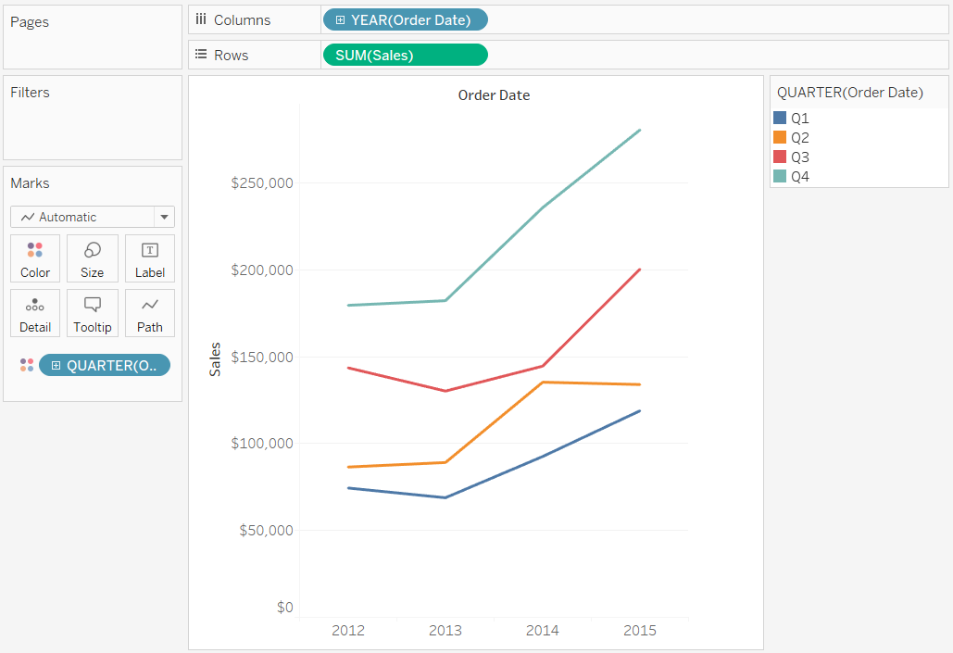Click the Q2 orange legend swatch
This screenshot has height=653, width=953.
pyautogui.click(x=780, y=137)
